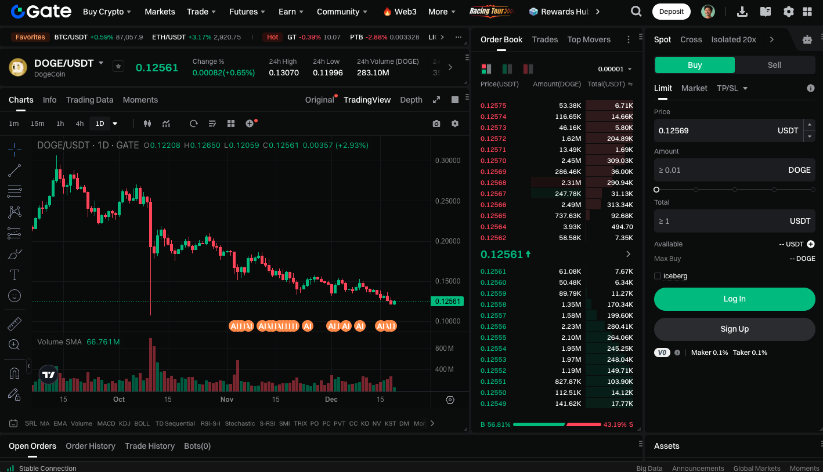The height and width of the screenshot is (472, 823).
Task: Open the DOGE/USDT pair selector dropdown
Action: pyautogui.click(x=101, y=63)
